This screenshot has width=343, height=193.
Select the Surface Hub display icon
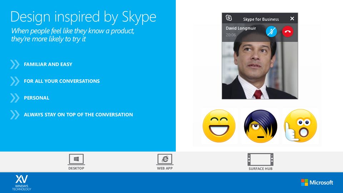point(260,159)
